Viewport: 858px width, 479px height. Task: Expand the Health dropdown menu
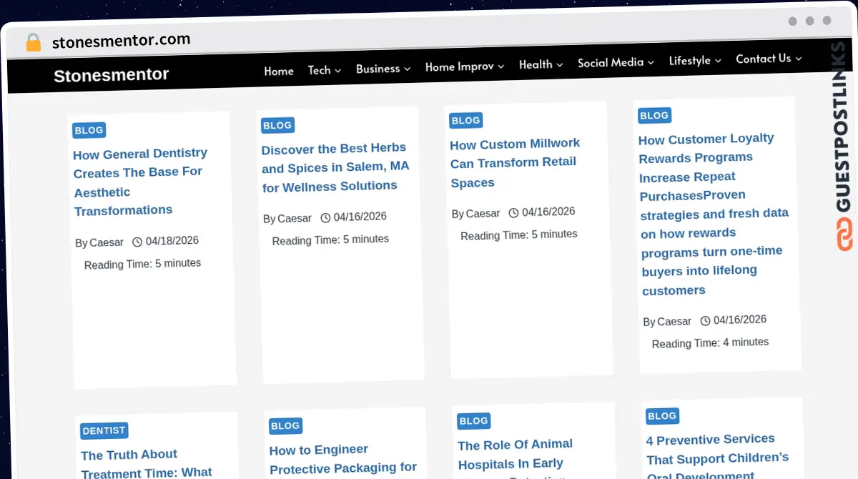541,64
